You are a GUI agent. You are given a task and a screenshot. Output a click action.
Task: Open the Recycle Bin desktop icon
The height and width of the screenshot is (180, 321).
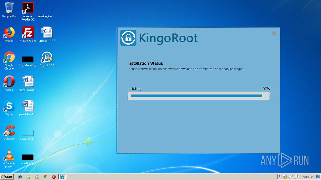[x=9, y=10]
